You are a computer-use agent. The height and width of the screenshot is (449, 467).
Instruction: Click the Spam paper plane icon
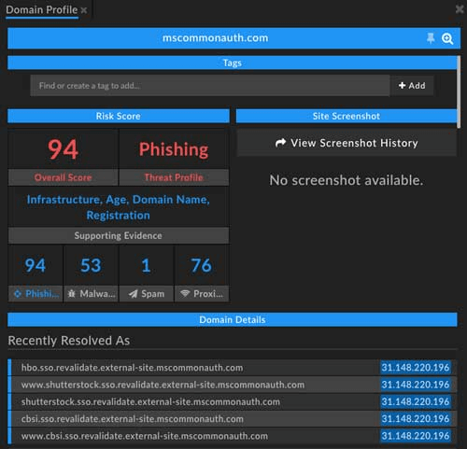pyautogui.click(x=133, y=294)
